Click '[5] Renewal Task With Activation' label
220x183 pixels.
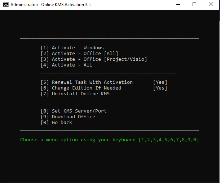click(x=87, y=82)
